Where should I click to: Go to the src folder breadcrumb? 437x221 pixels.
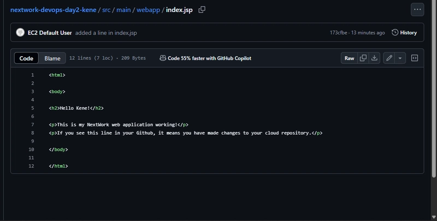click(106, 10)
